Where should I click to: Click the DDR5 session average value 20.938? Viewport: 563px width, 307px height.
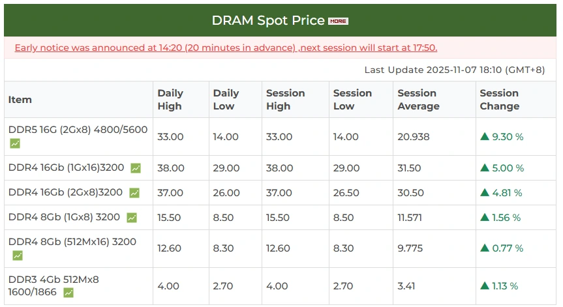[x=413, y=137]
